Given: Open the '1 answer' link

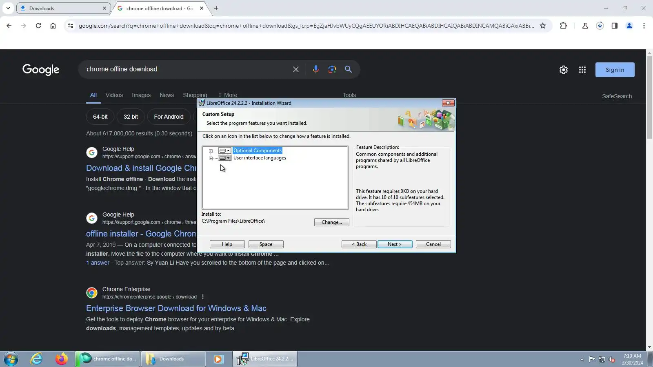Looking at the screenshot, I should point(98,263).
